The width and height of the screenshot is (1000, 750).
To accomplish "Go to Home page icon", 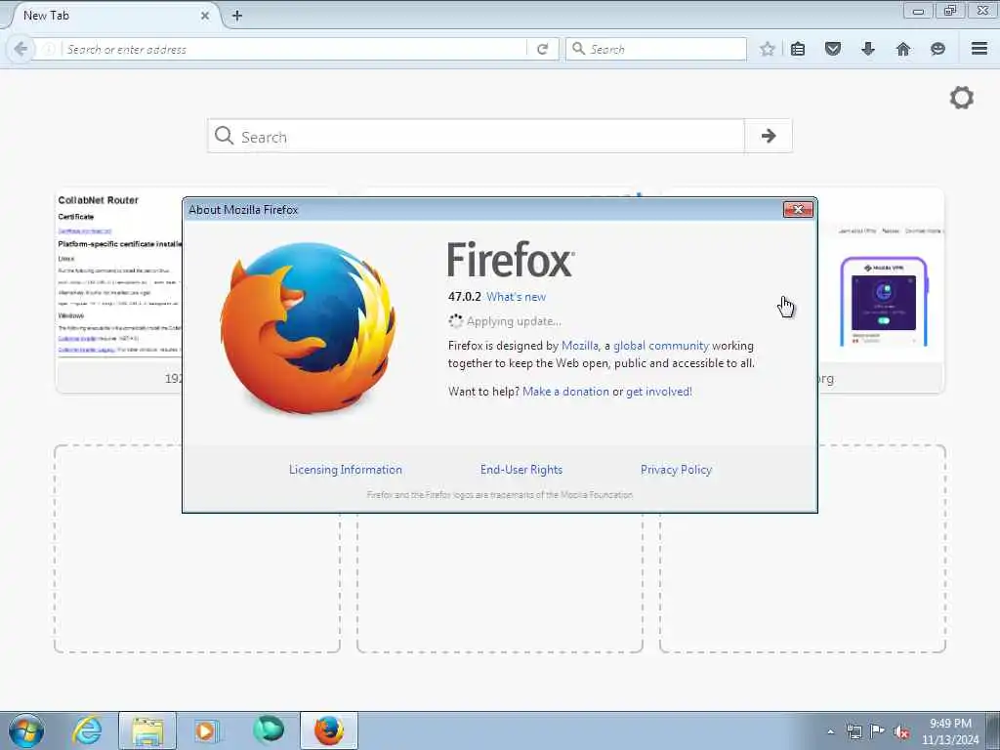I will point(903,49).
